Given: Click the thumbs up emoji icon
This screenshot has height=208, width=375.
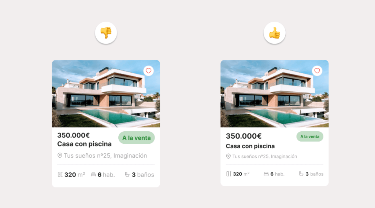Looking at the screenshot, I should point(275,33).
